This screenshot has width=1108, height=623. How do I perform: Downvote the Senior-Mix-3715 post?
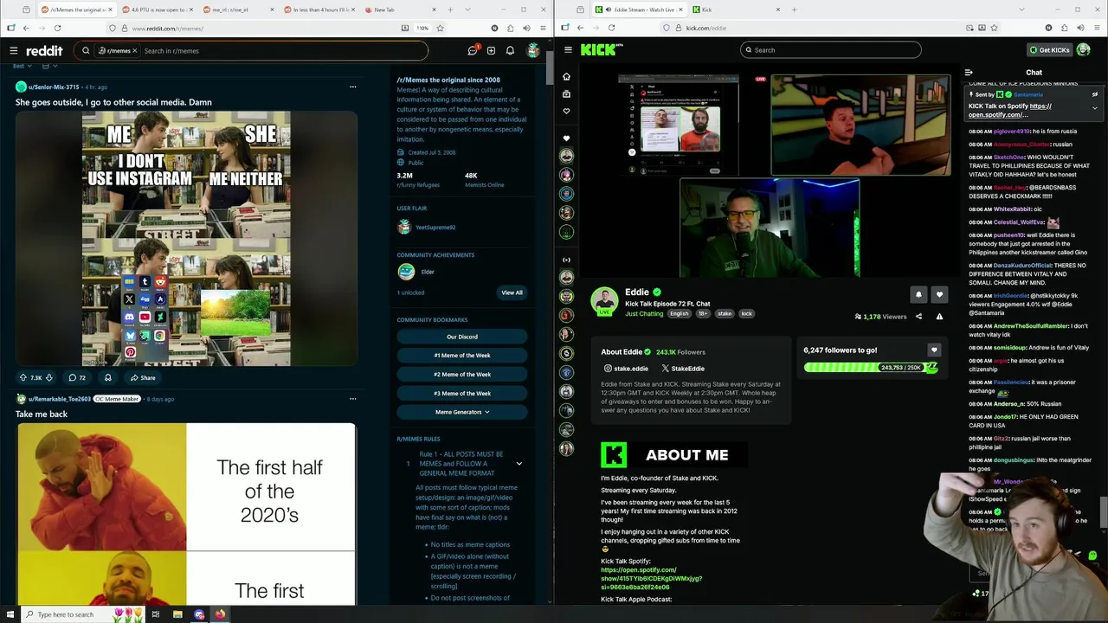click(49, 377)
